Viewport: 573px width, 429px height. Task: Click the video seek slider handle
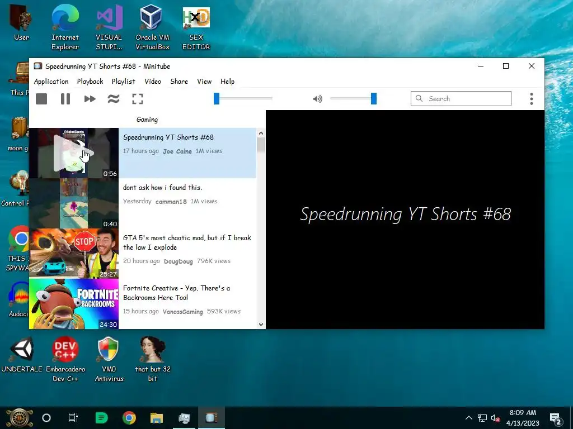tap(217, 98)
